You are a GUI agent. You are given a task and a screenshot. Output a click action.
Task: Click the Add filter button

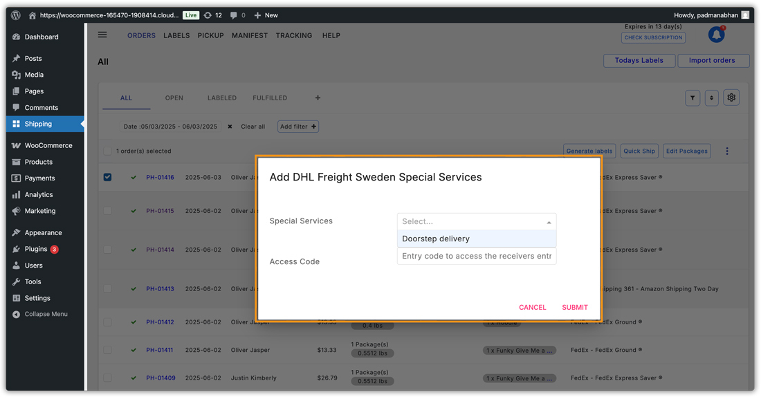(x=298, y=127)
